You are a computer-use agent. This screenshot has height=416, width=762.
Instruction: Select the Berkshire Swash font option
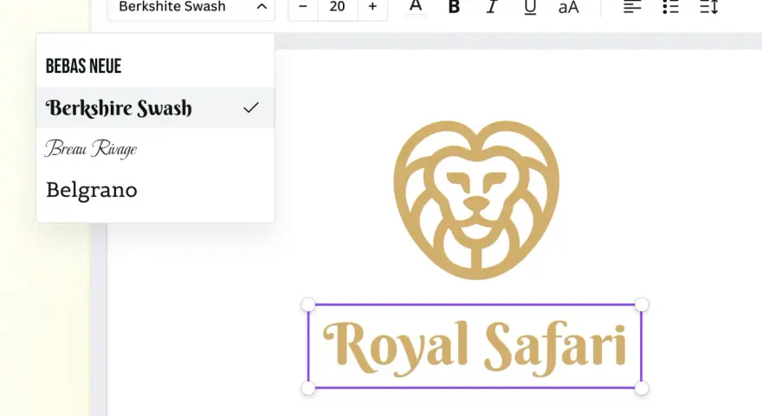coord(155,107)
